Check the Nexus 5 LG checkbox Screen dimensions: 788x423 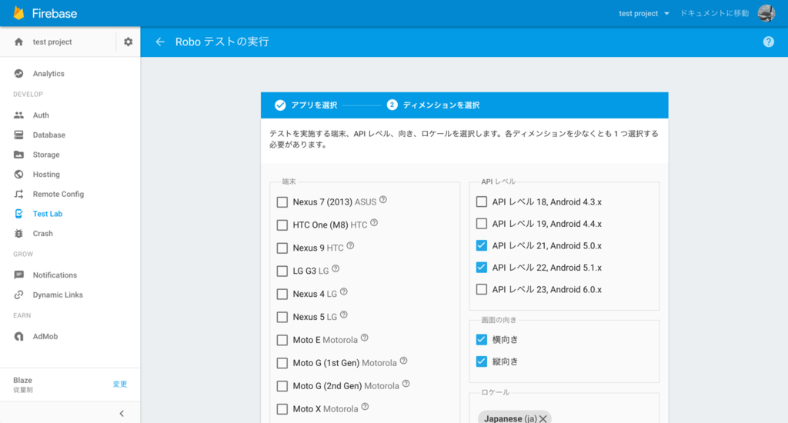pyautogui.click(x=282, y=317)
